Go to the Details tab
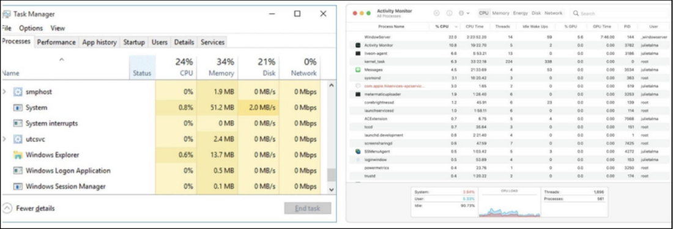This screenshot has height=229, width=673. 184,42
